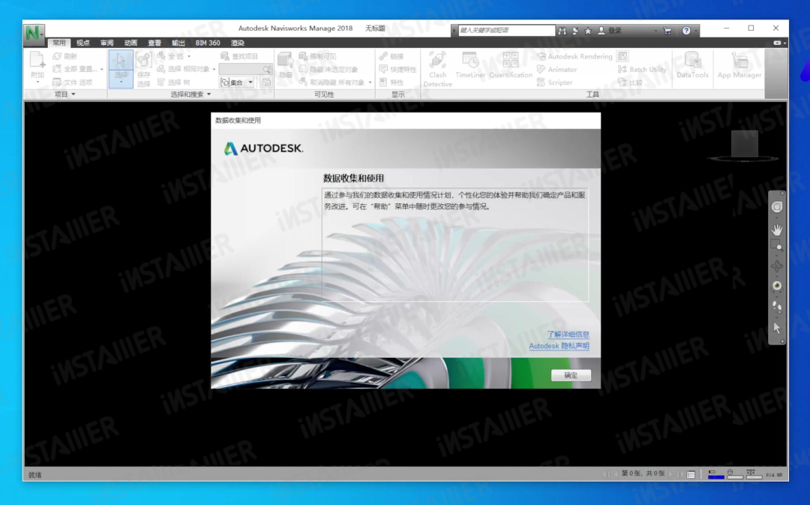810x505 pixels.
Task: Switch to the 常用 ribbon tab
Action: pyautogui.click(x=59, y=43)
